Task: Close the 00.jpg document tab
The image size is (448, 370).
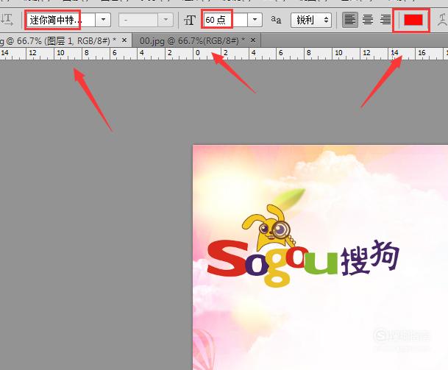Action: (x=253, y=40)
